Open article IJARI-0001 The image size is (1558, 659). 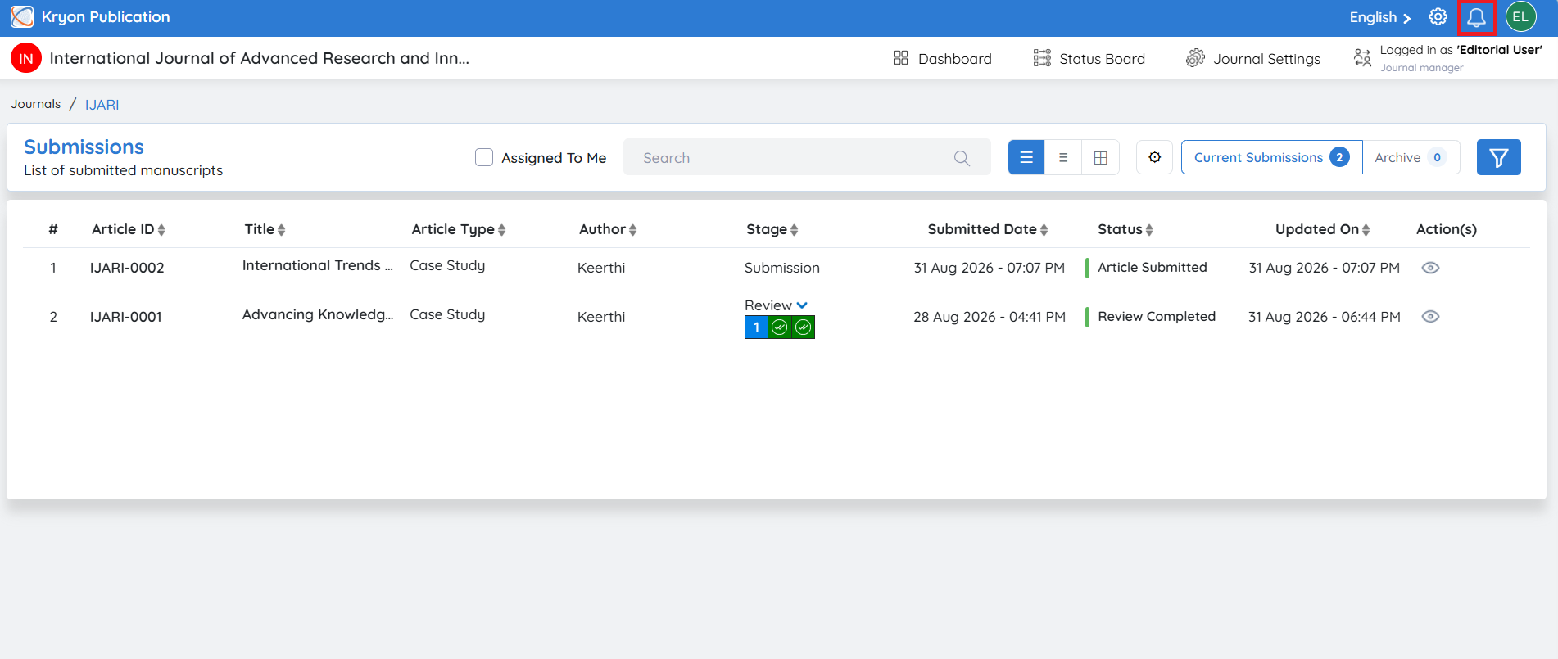coord(126,317)
